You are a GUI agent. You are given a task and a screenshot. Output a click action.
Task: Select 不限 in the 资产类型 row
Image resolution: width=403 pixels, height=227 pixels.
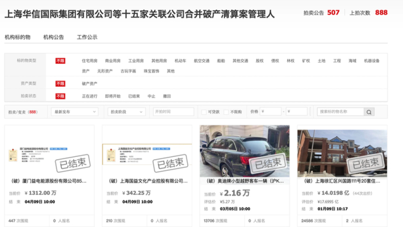click(60, 84)
